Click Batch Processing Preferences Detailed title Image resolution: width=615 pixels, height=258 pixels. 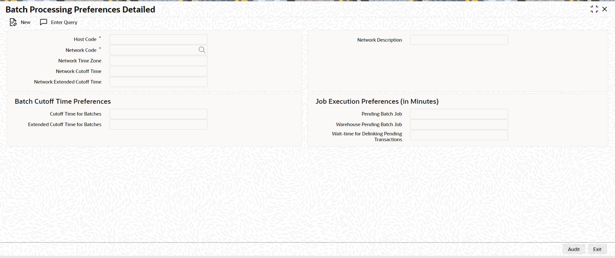(80, 10)
